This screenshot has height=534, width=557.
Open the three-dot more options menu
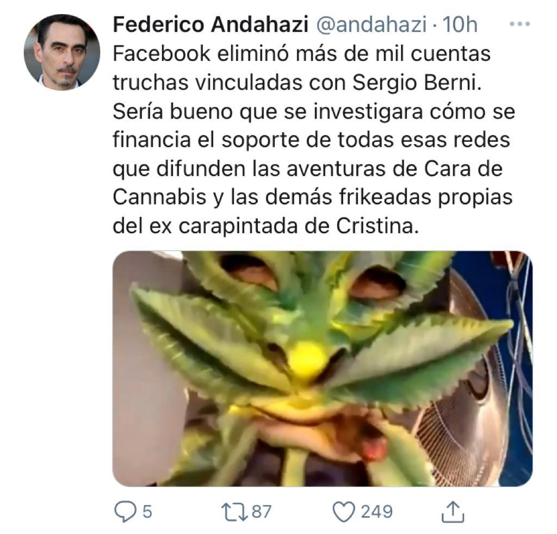519,24
